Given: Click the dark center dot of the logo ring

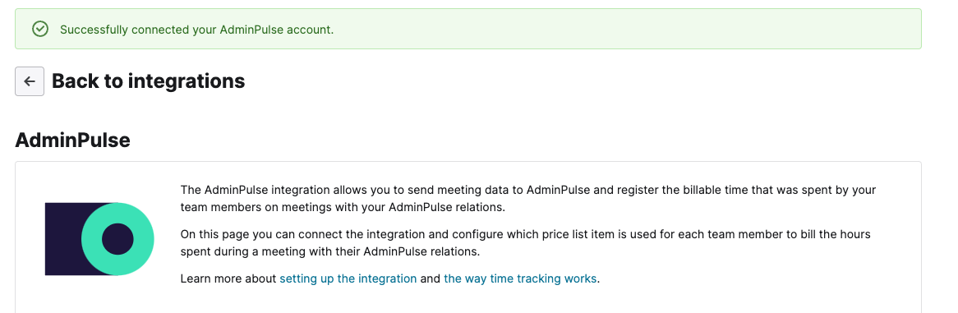Looking at the screenshot, I should [x=117, y=239].
